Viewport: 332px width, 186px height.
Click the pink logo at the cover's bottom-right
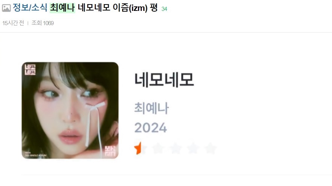tap(110, 151)
